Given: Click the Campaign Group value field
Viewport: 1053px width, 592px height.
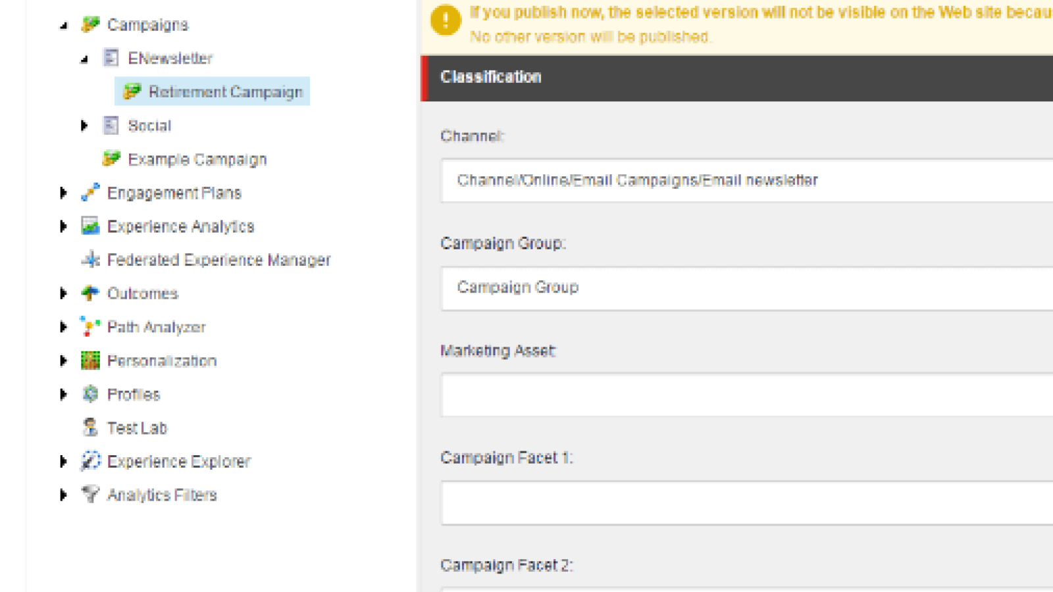Looking at the screenshot, I should pyautogui.click(x=724, y=287).
